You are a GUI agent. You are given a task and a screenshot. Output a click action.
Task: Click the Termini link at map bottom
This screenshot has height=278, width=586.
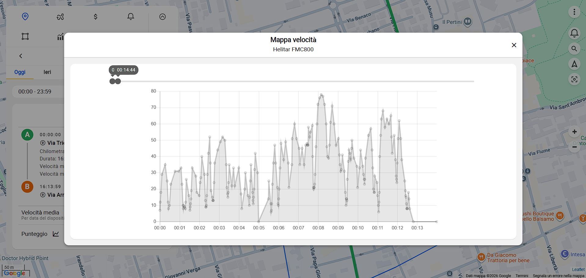(x=522, y=276)
